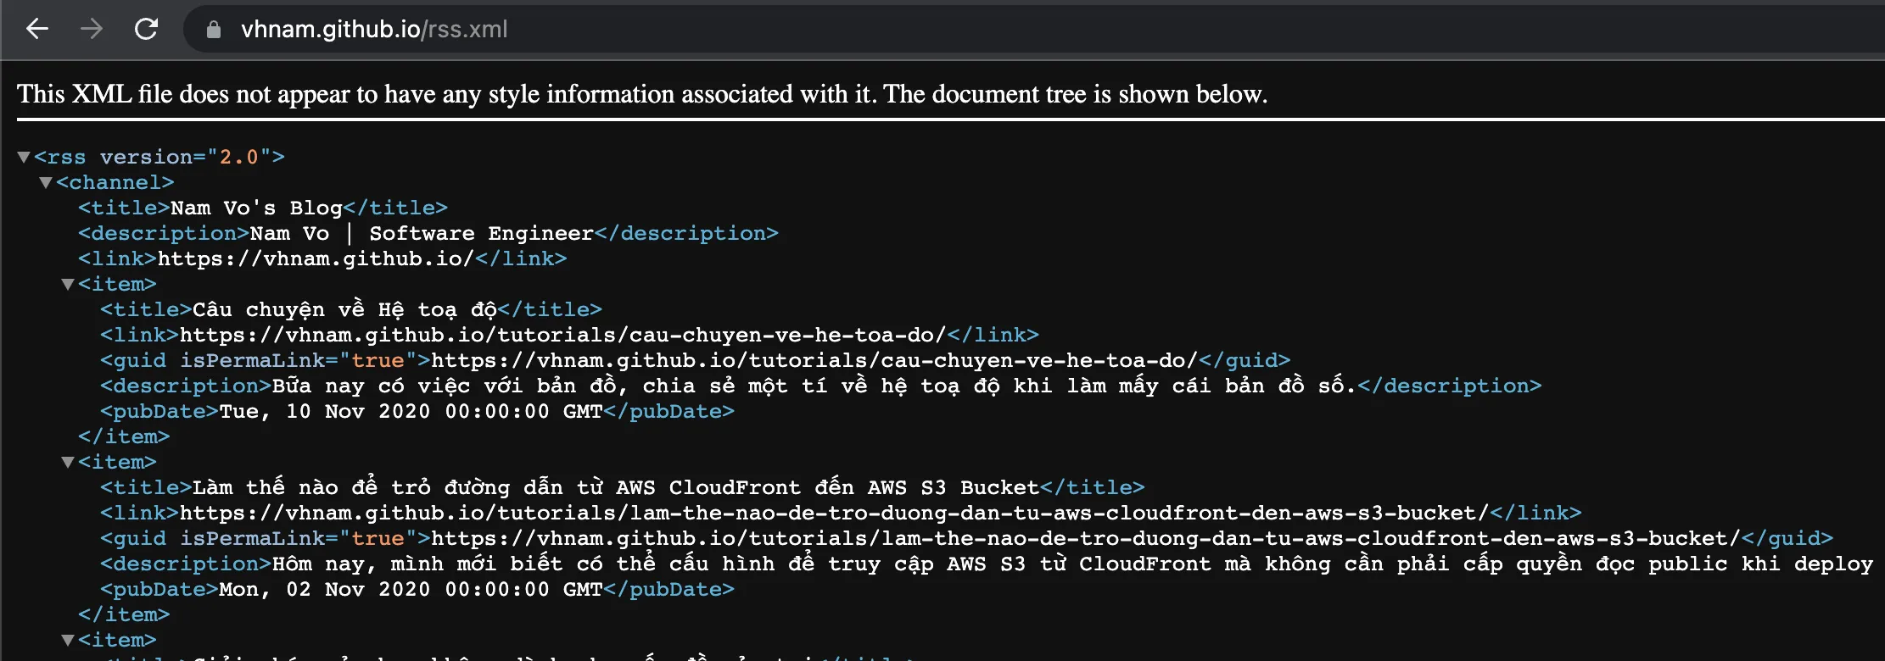Collapse the third item node at the bottom
Image resolution: width=1885 pixels, height=661 pixels.
click(68, 641)
